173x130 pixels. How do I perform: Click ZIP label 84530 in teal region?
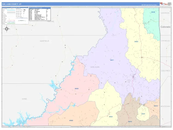[x=153, y=12]
